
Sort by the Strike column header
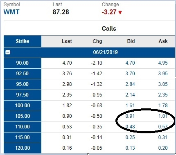point(23,41)
